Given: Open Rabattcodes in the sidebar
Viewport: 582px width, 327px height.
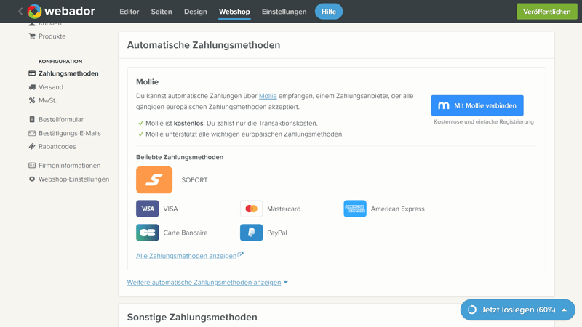Looking at the screenshot, I should pos(57,147).
